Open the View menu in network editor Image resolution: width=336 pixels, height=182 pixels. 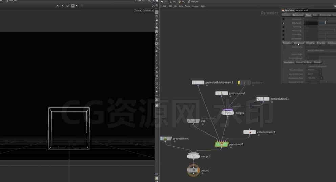point(181,6)
